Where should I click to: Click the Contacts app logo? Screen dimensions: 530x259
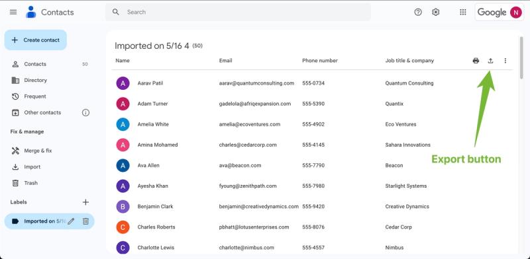30,12
